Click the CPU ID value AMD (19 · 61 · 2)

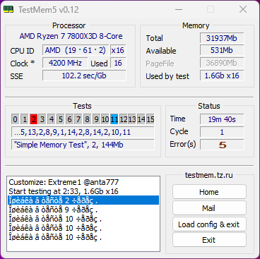[x=76, y=50]
